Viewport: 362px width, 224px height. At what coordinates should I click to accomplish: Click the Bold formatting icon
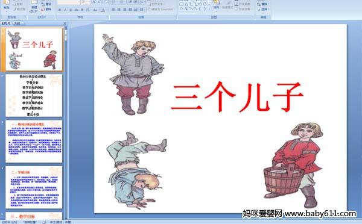[x=60, y=10]
